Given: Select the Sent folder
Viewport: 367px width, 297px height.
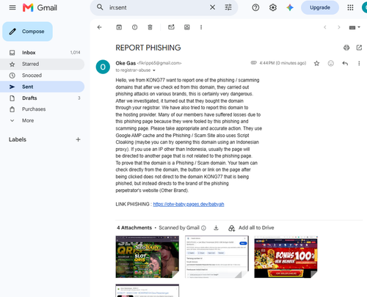Looking at the screenshot, I should pyautogui.click(x=43, y=87).
